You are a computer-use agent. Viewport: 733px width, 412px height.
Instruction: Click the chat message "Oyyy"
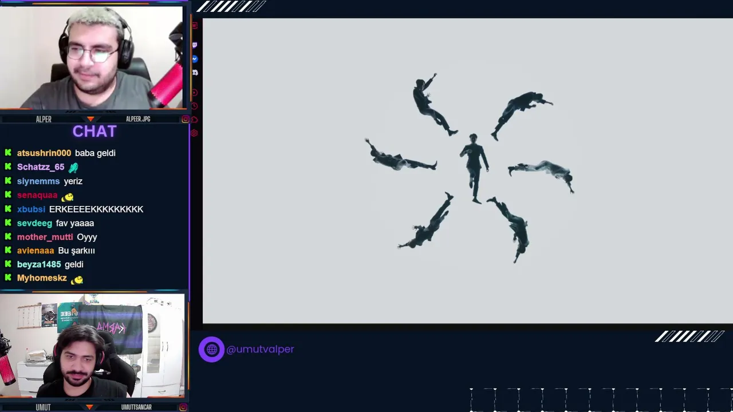[x=87, y=237]
